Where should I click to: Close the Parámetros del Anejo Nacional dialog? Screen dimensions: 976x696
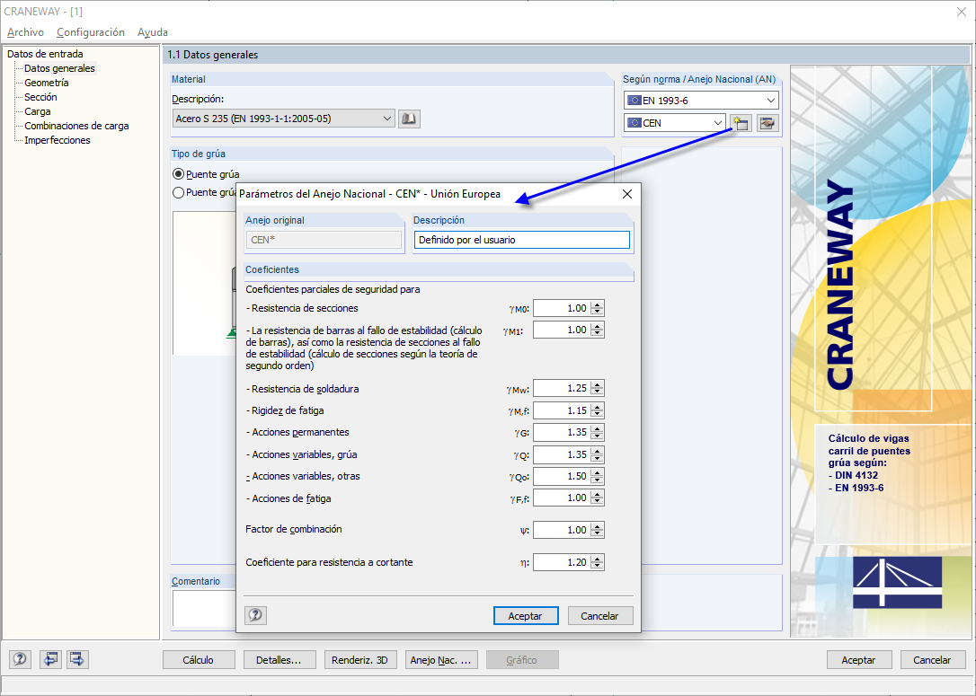(x=626, y=194)
